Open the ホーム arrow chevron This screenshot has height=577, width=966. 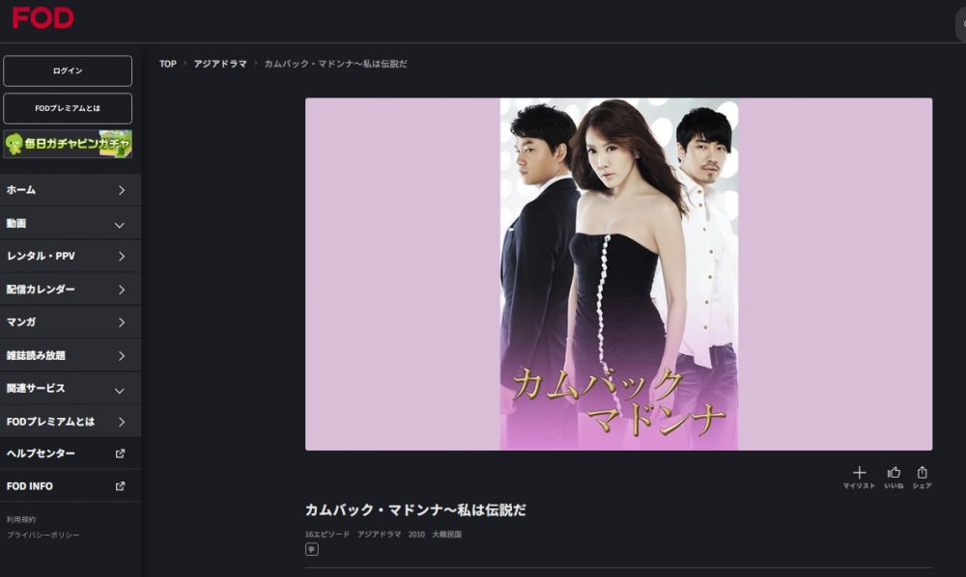pyautogui.click(x=122, y=190)
